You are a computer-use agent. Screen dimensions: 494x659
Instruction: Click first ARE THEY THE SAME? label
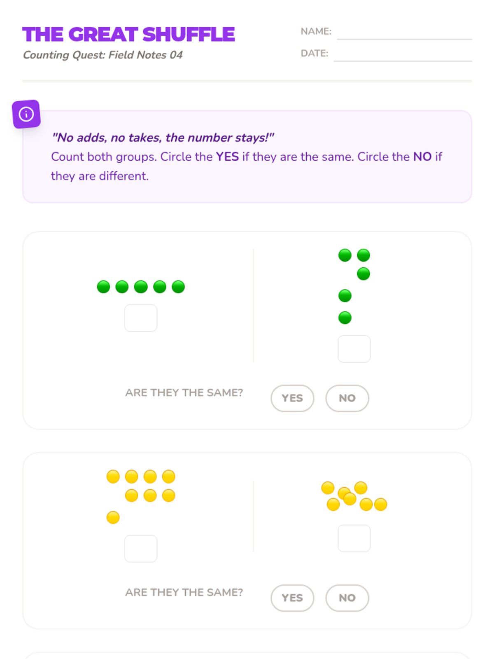(184, 393)
